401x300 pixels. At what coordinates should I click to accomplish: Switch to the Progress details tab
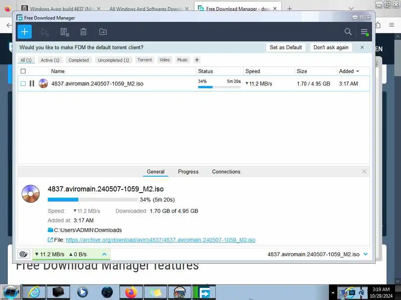188,172
